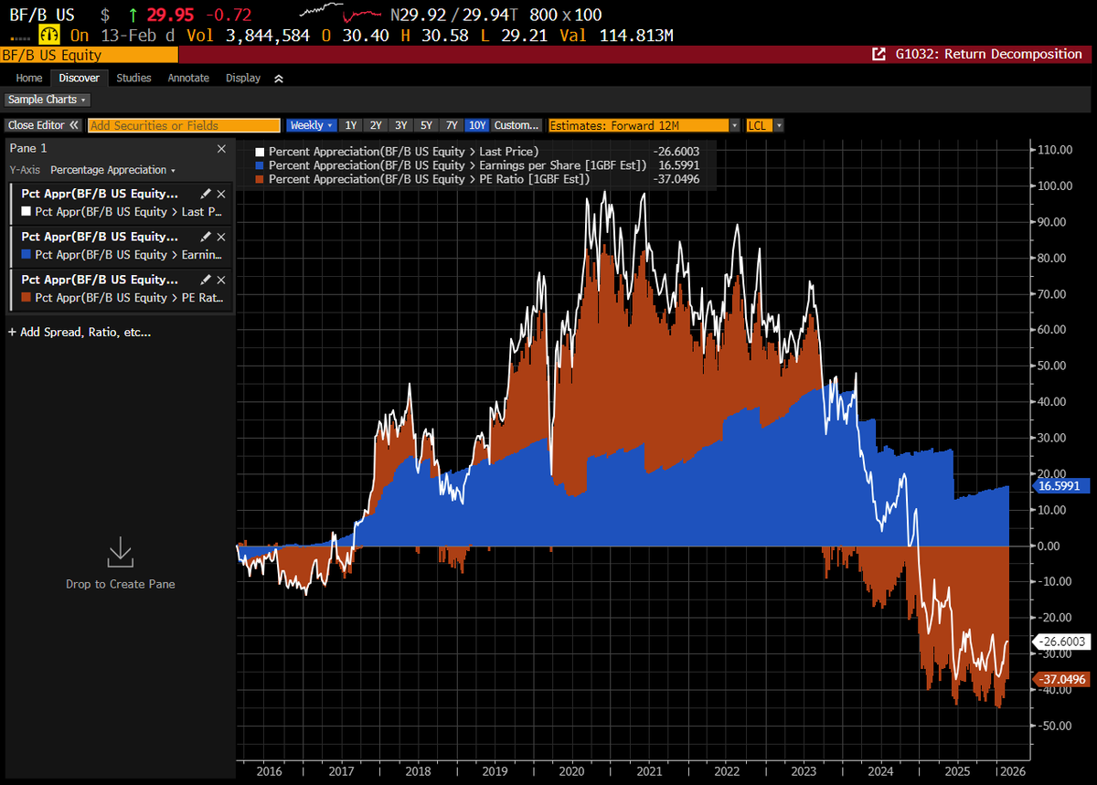The image size is (1097, 785).
Task: Click the Pane 1 header label
Action: (27, 148)
